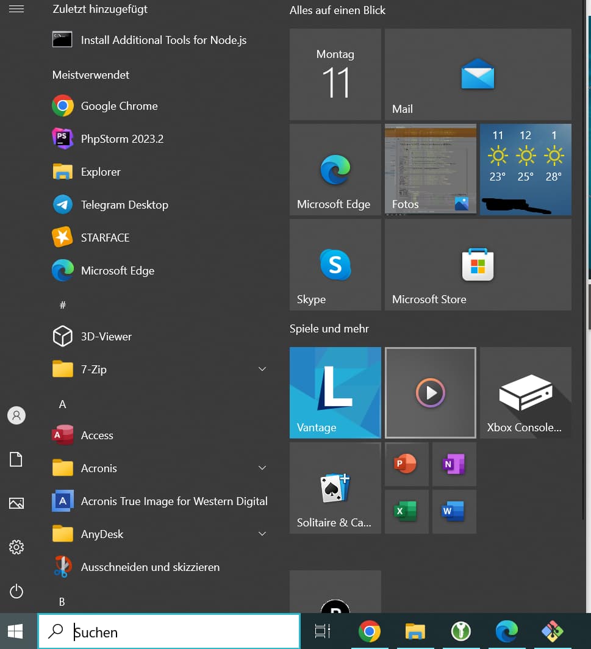This screenshot has width=591, height=649.
Task: Open the Documents folder shortcut
Action: click(16, 459)
